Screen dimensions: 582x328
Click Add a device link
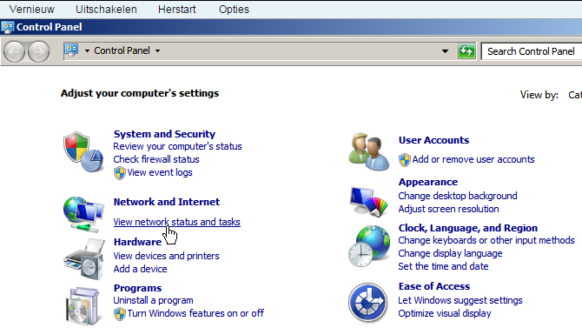[x=141, y=269]
